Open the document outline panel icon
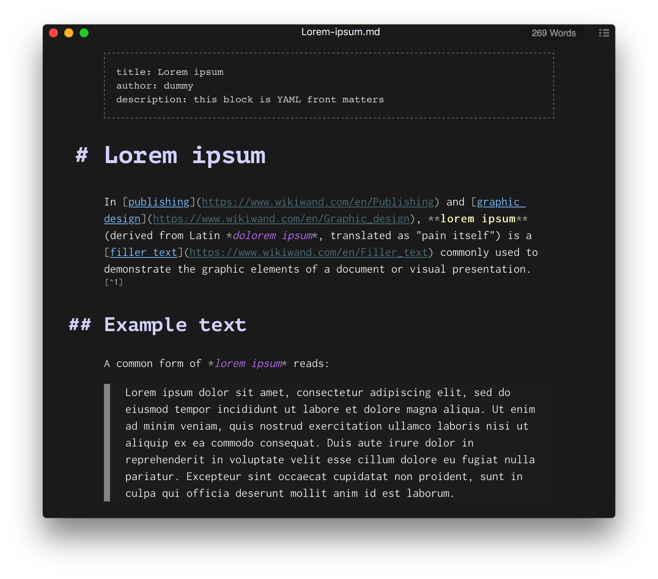658x579 pixels. click(x=604, y=33)
